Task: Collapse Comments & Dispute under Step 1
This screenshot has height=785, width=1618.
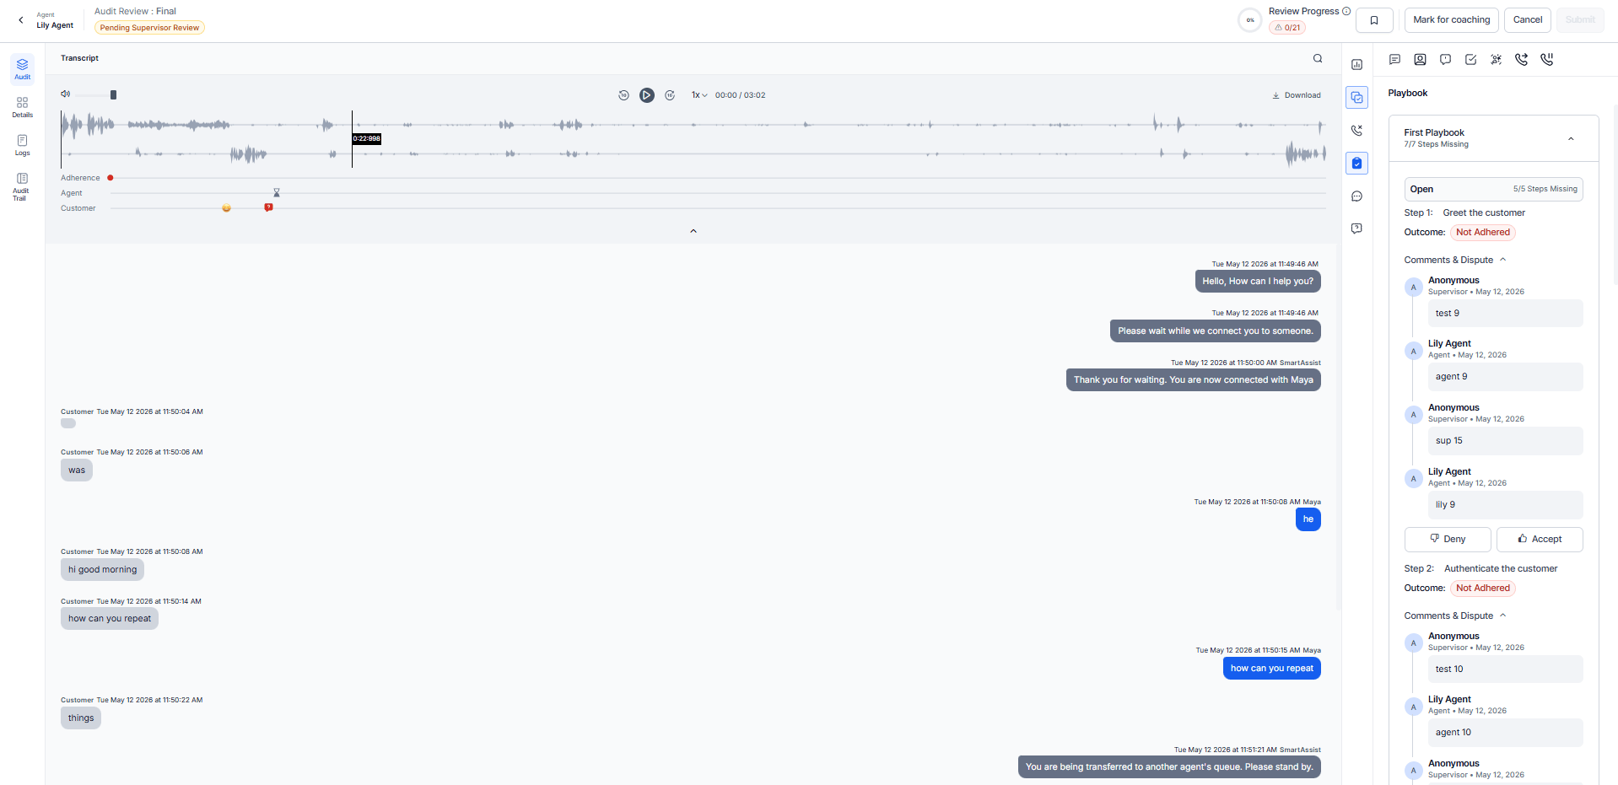Action: point(1454,260)
